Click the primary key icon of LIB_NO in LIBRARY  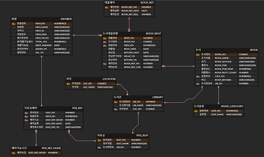pos(115,102)
